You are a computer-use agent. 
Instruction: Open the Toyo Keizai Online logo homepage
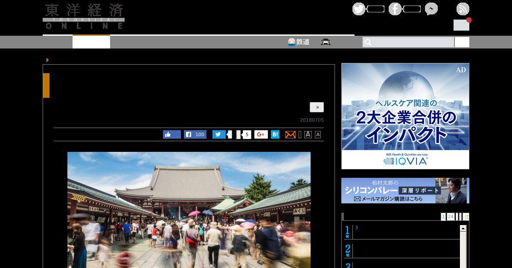[84, 17]
